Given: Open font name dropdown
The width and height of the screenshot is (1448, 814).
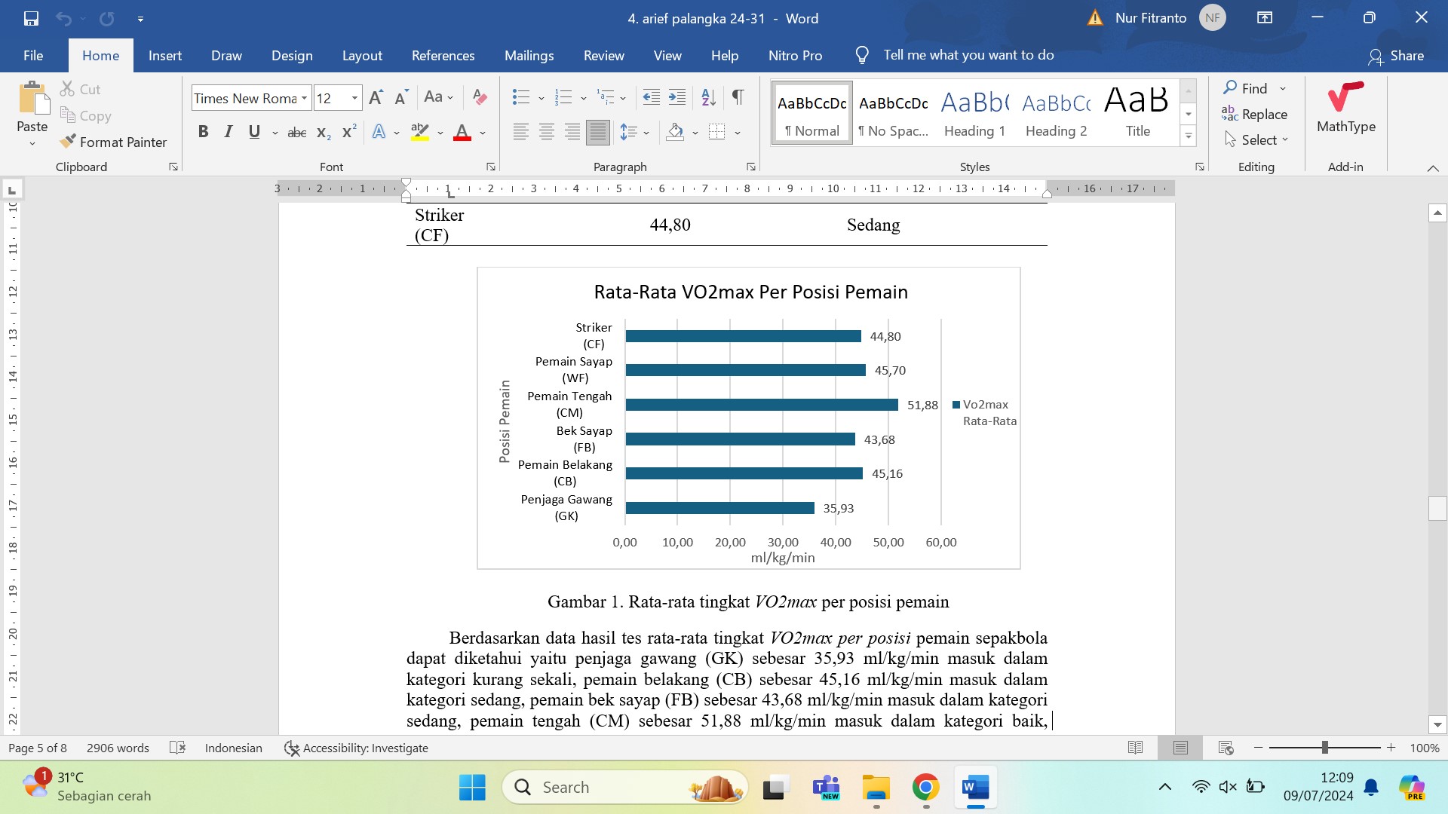Looking at the screenshot, I should tap(305, 98).
